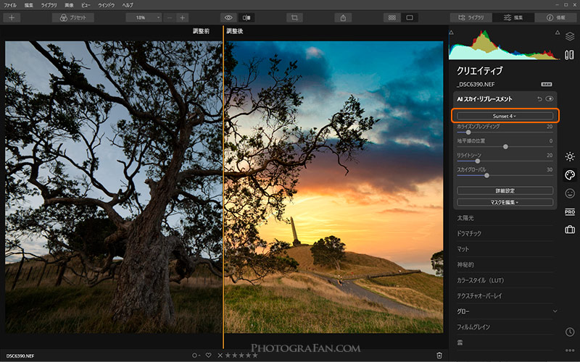Open the History clock icon
This screenshot has width=580, height=362.
coord(570,332)
